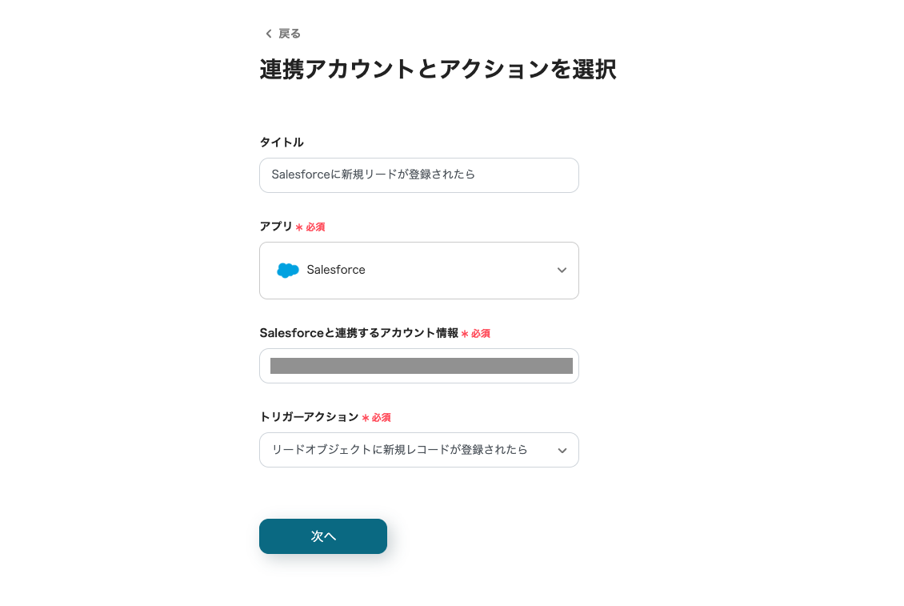The image size is (904, 606).
Task: Click the trigger action dropdown chevron
Action: 562,451
